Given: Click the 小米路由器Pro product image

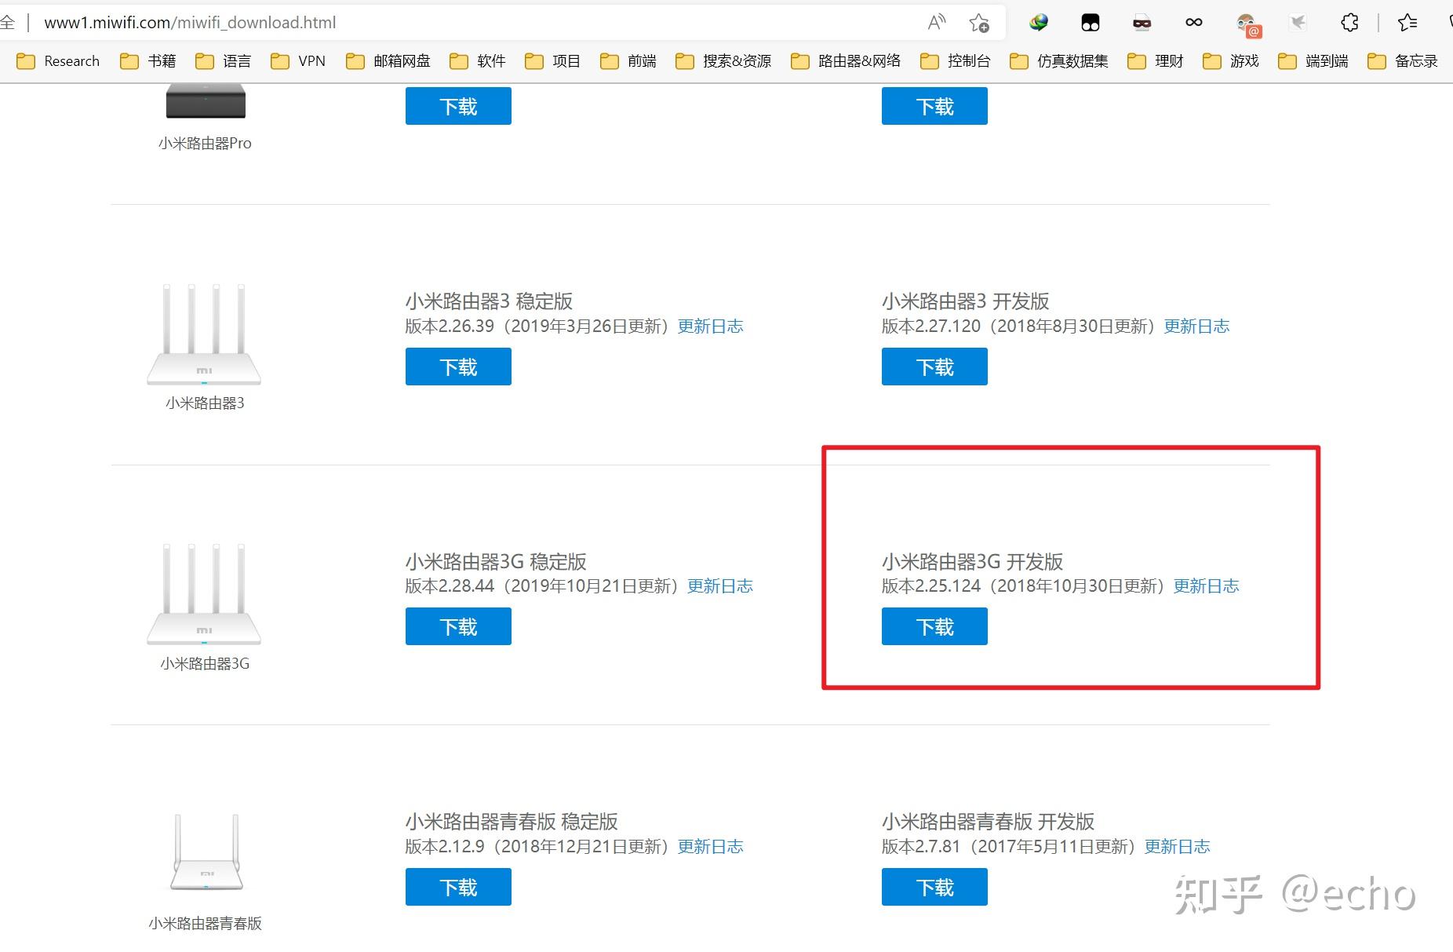Looking at the screenshot, I should [x=206, y=102].
